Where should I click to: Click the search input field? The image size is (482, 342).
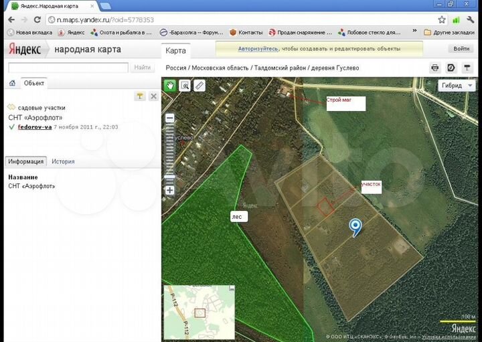pos(68,68)
